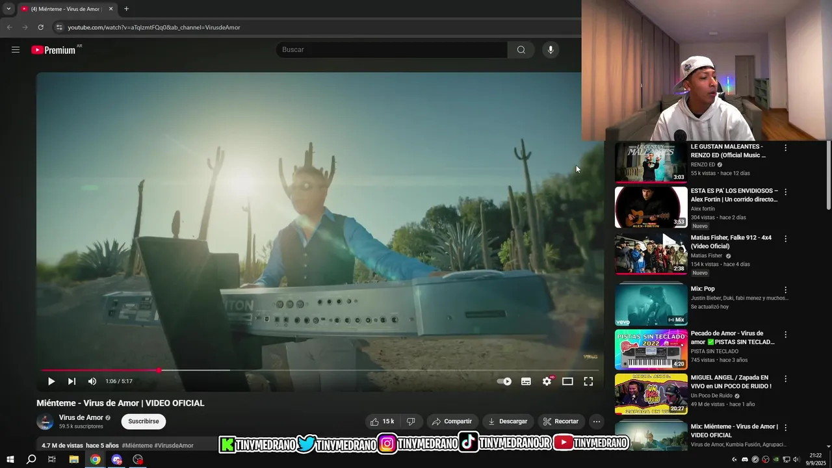Screen dimensions: 832x468
Task: Click the browser address bar URL
Action: [x=154, y=27]
